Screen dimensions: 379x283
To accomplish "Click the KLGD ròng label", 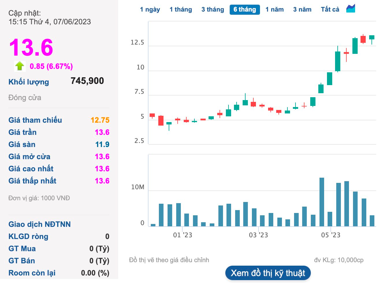I will point(28,236).
